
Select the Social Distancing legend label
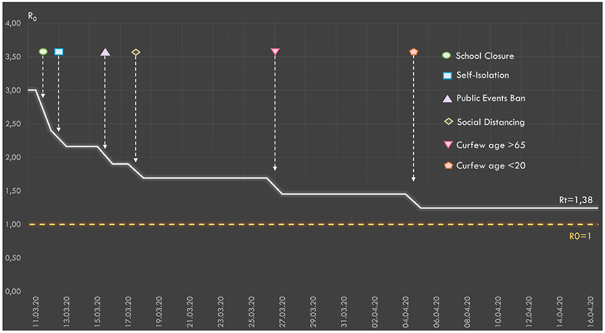coord(491,123)
